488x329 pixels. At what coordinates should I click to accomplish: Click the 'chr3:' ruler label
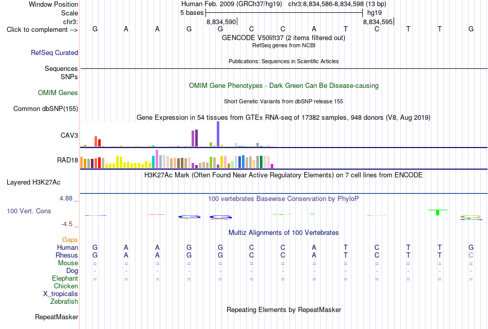click(x=70, y=22)
